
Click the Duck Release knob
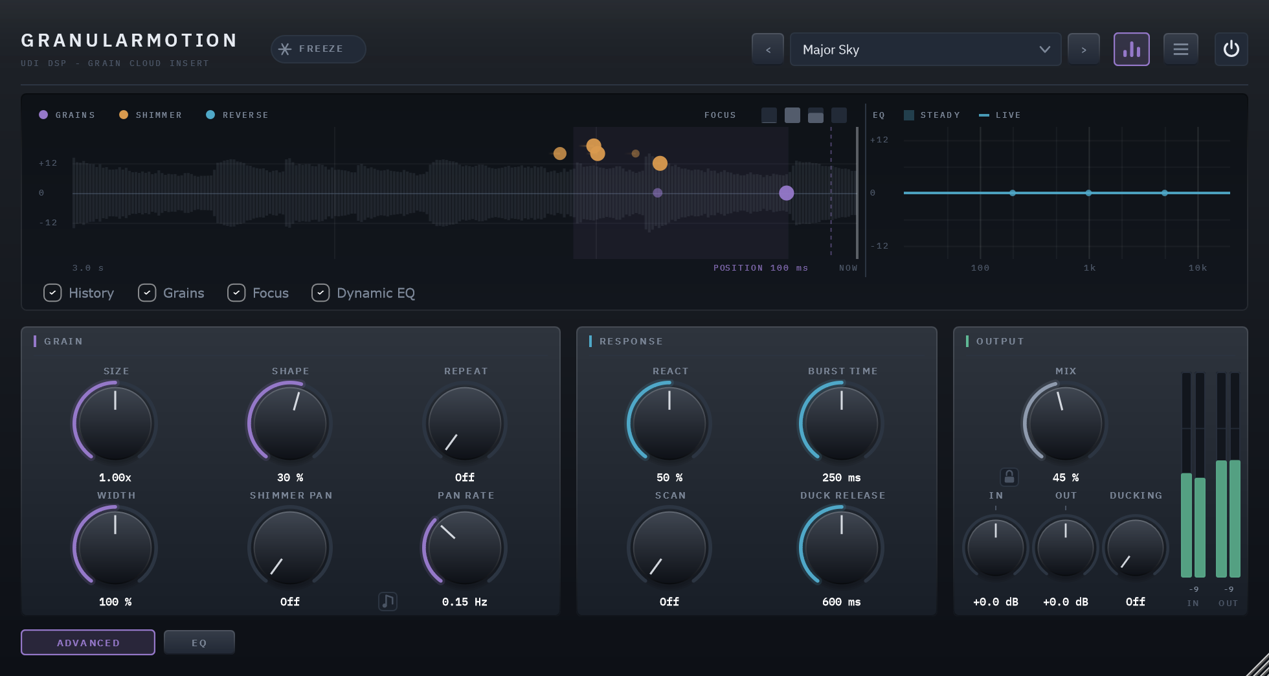pos(842,548)
